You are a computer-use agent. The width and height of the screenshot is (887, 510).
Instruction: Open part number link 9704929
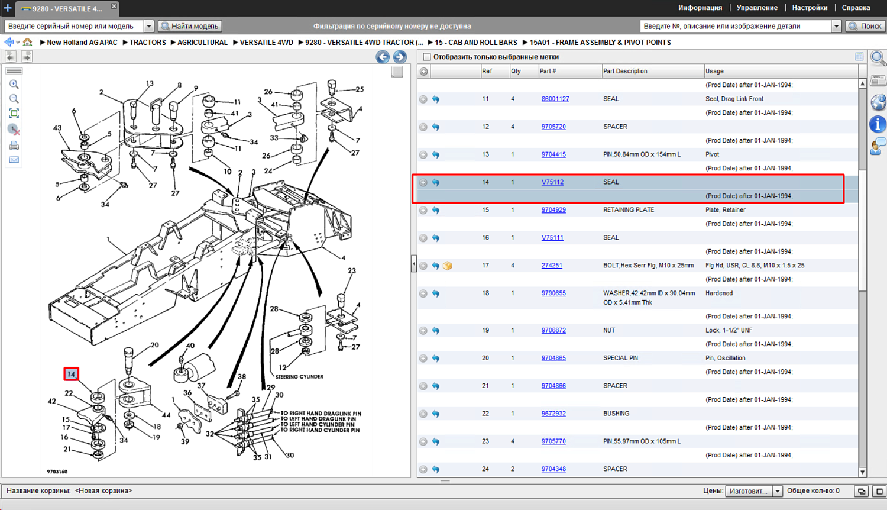pos(553,210)
